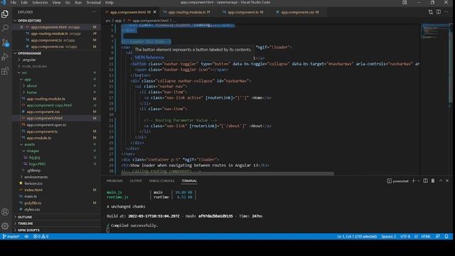Expand the home folder

pos(31,92)
